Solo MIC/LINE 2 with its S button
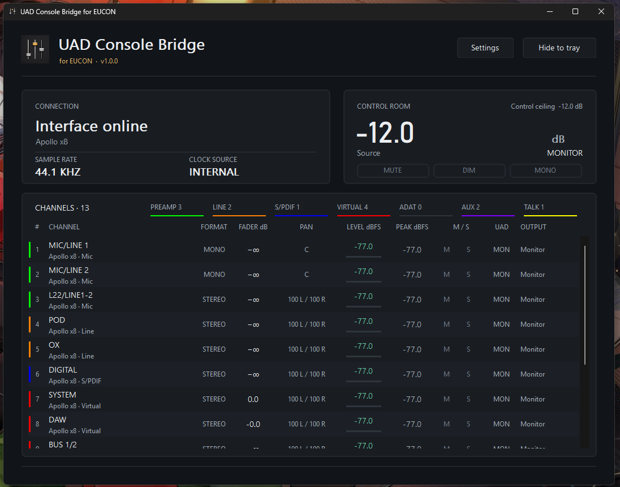This screenshot has height=487, width=620. [x=468, y=275]
